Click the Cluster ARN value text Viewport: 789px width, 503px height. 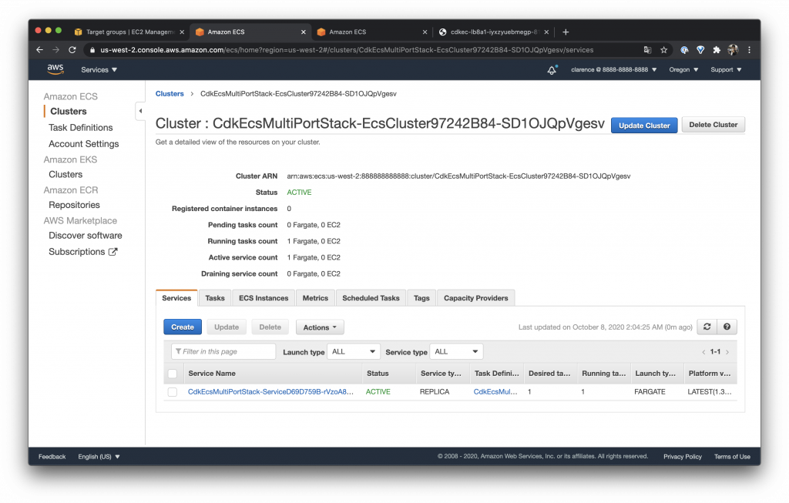coord(458,176)
